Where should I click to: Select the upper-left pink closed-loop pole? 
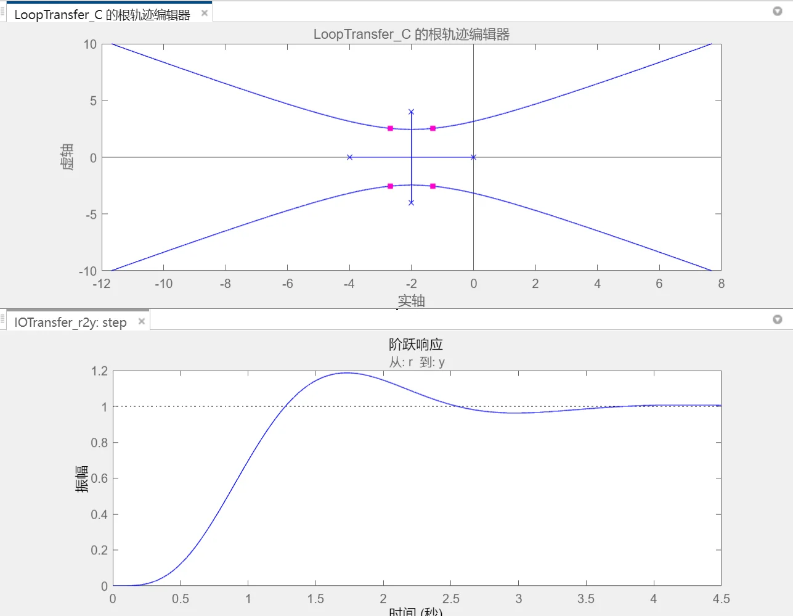(x=390, y=128)
